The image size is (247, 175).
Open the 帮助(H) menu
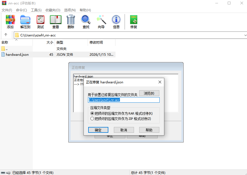coord(85,10)
